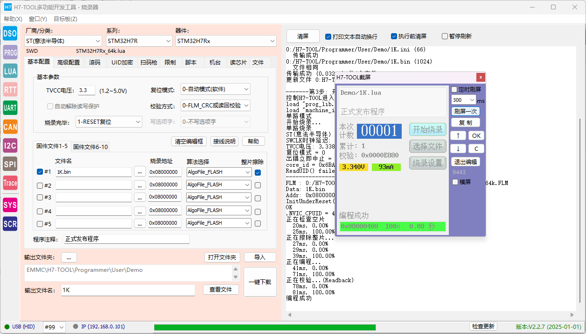
Task: Open the I2C sidebar icon
Action: pyautogui.click(x=10, y=145)
